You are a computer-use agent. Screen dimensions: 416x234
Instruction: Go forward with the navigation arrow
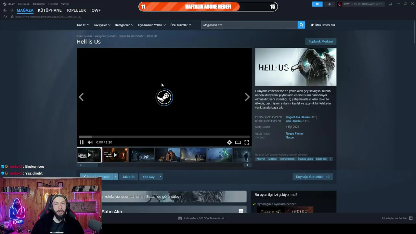[x=12, y=10]
